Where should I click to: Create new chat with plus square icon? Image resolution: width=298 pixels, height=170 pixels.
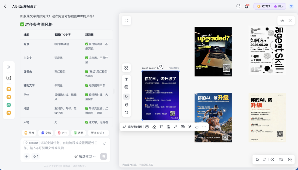pyautogui.click(x=9, y=78)
